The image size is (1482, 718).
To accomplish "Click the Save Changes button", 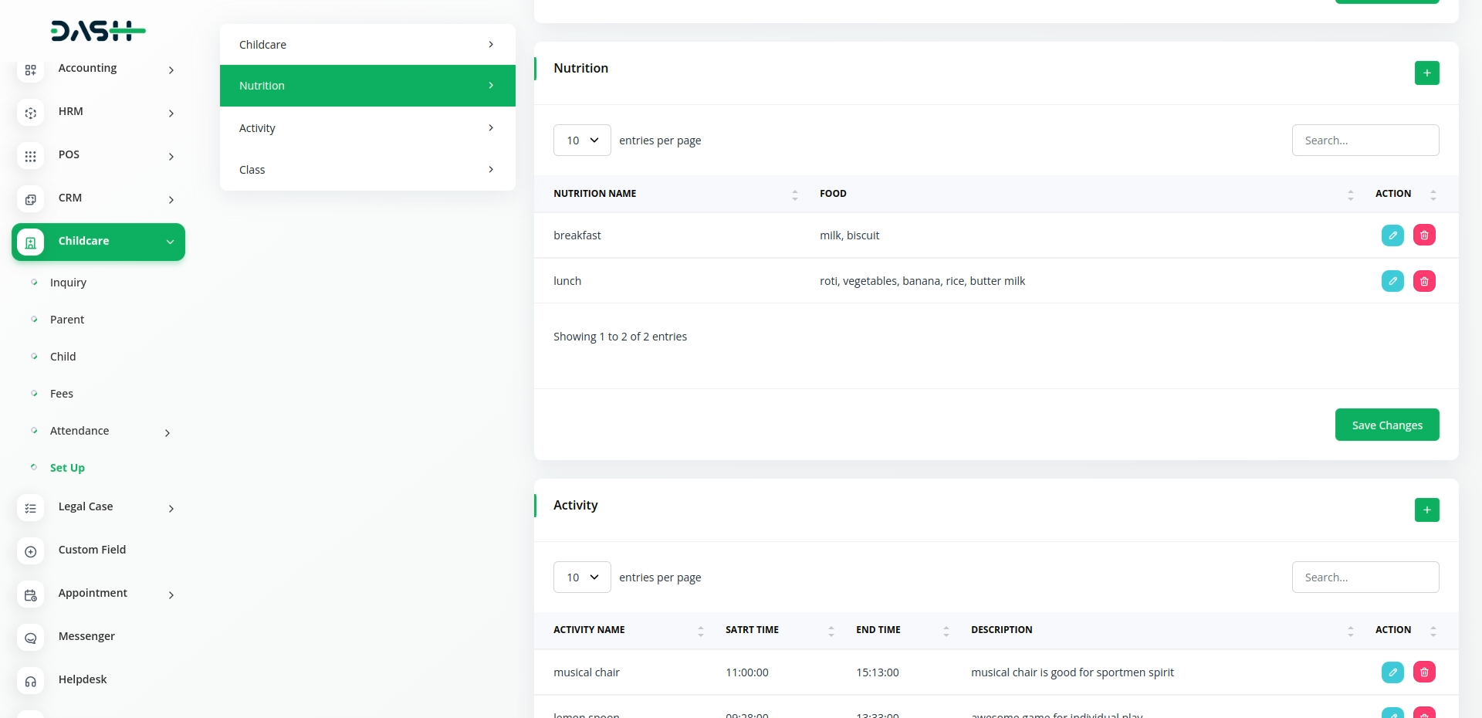I will (1386, 425).
